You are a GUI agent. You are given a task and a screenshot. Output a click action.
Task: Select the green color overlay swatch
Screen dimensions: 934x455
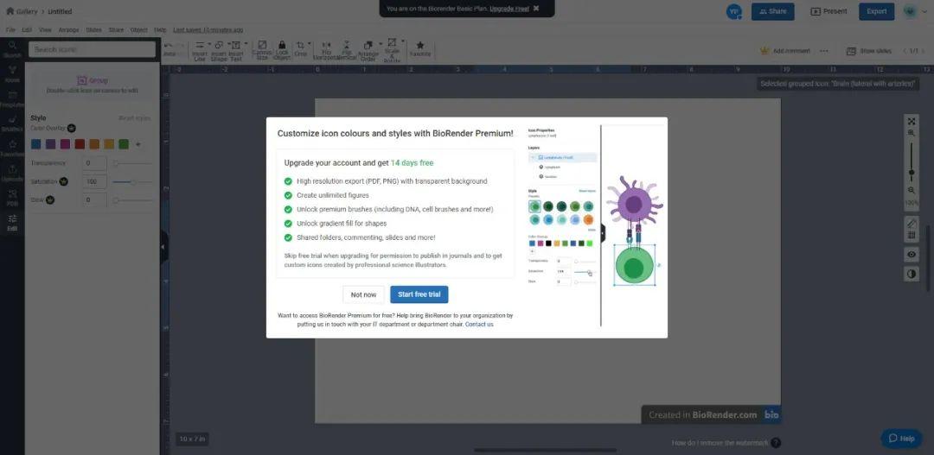(124, 144)
